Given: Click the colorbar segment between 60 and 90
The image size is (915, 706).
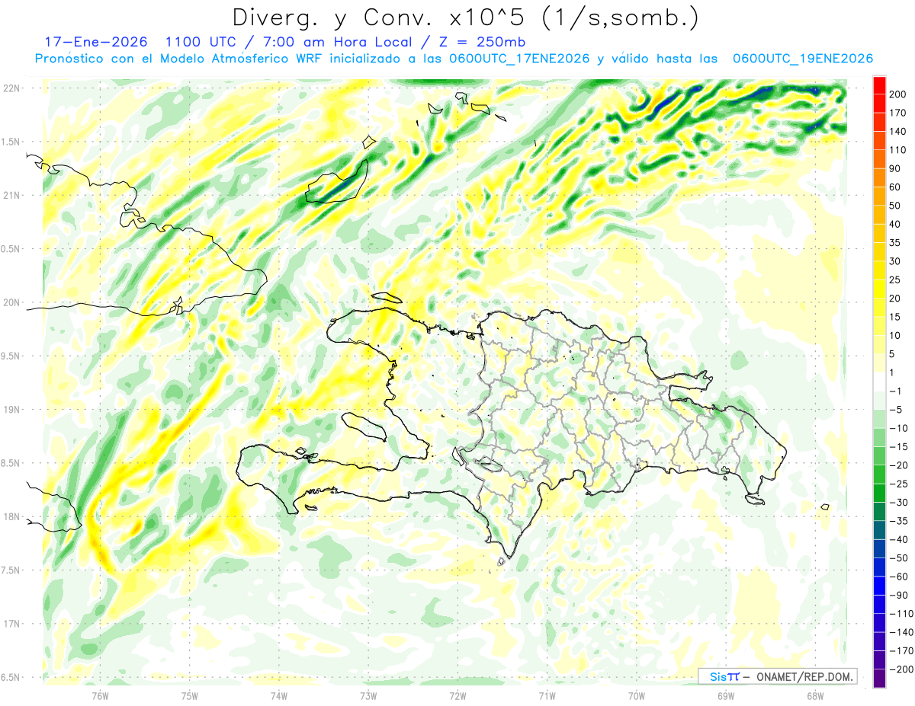Looking at the screenshot, I should (x=879, y=177).
